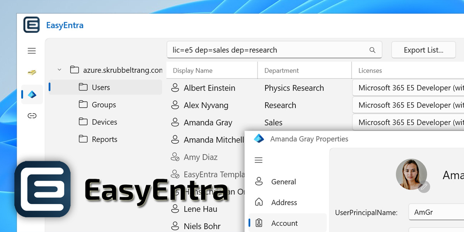464x232 pixels.
Task: Click the Export List button
Action: pyautogui.click(x=423, y=50)
